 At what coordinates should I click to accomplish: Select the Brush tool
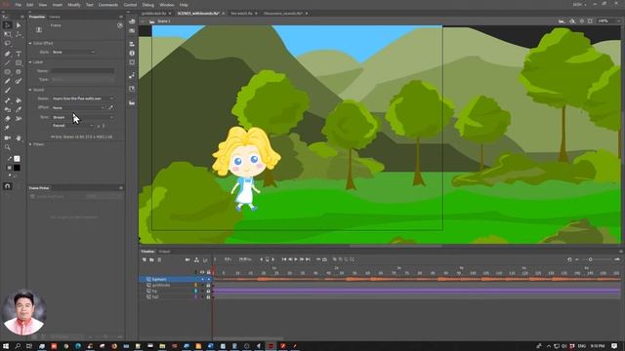7,91
